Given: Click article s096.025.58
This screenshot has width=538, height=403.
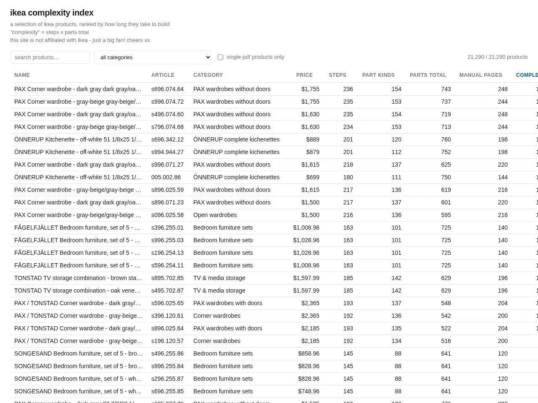Looking at the screenshot, I should click(167, 215).
